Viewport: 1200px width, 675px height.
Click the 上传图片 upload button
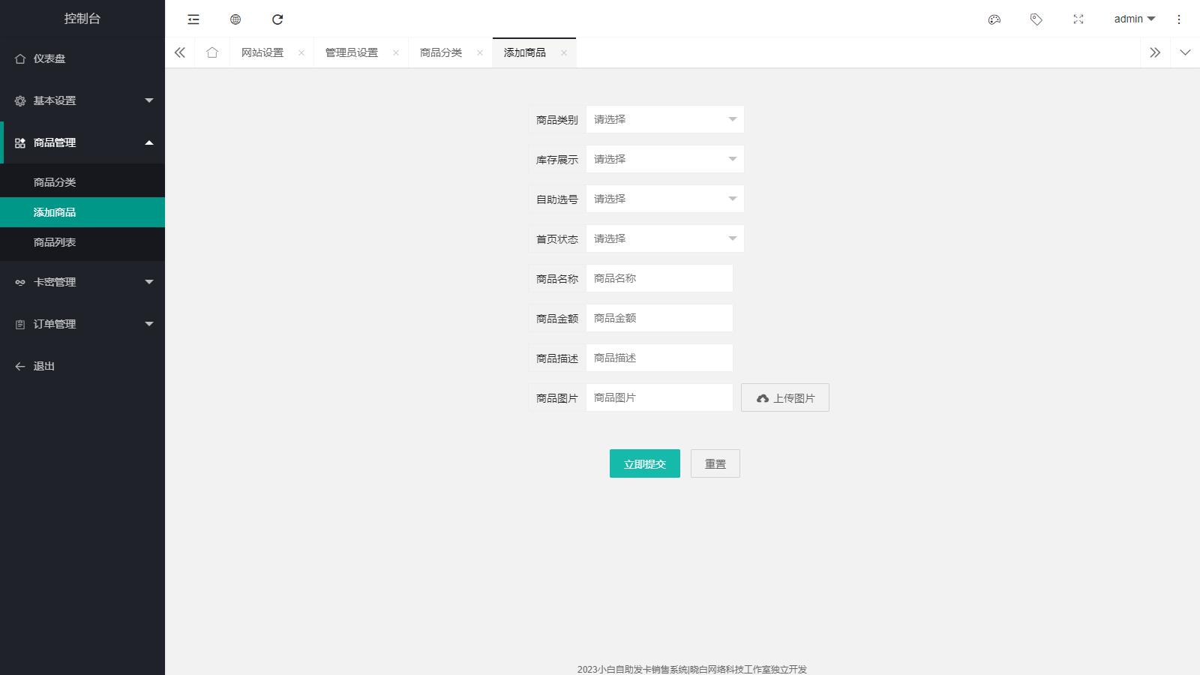coord(784,397)
